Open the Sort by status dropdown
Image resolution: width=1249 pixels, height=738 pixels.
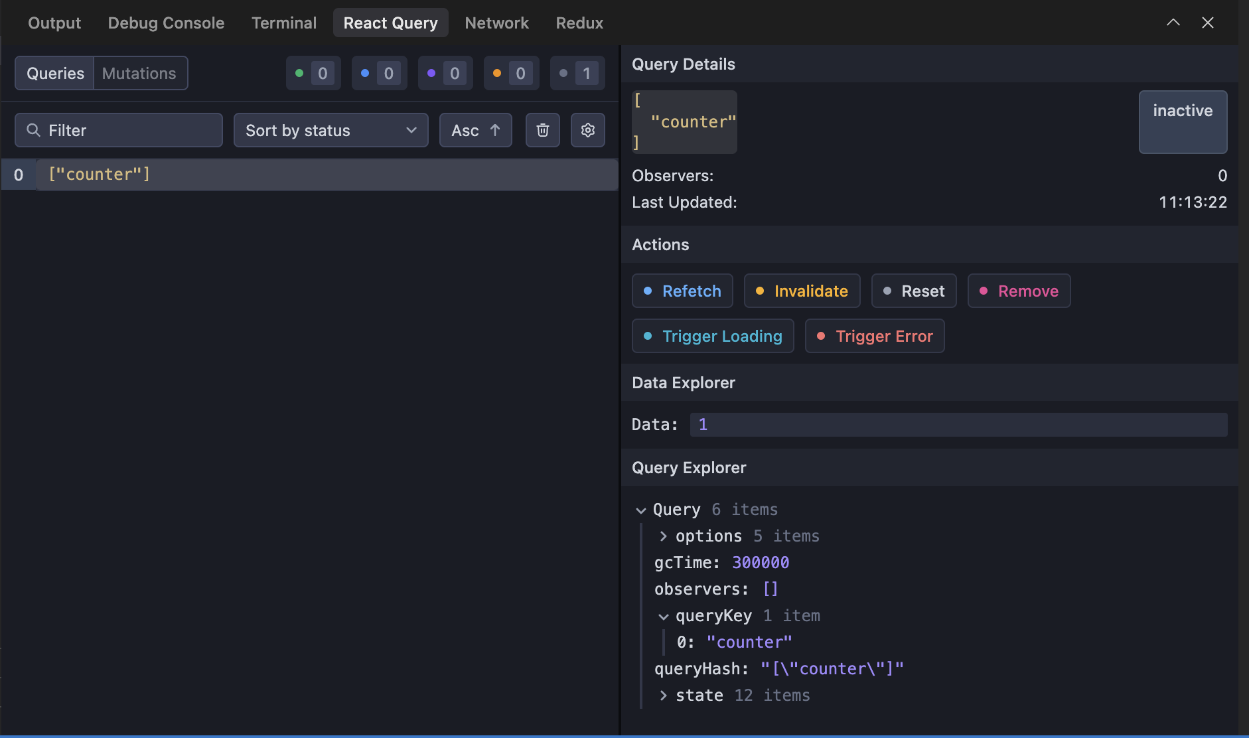(x=331, y=130)
